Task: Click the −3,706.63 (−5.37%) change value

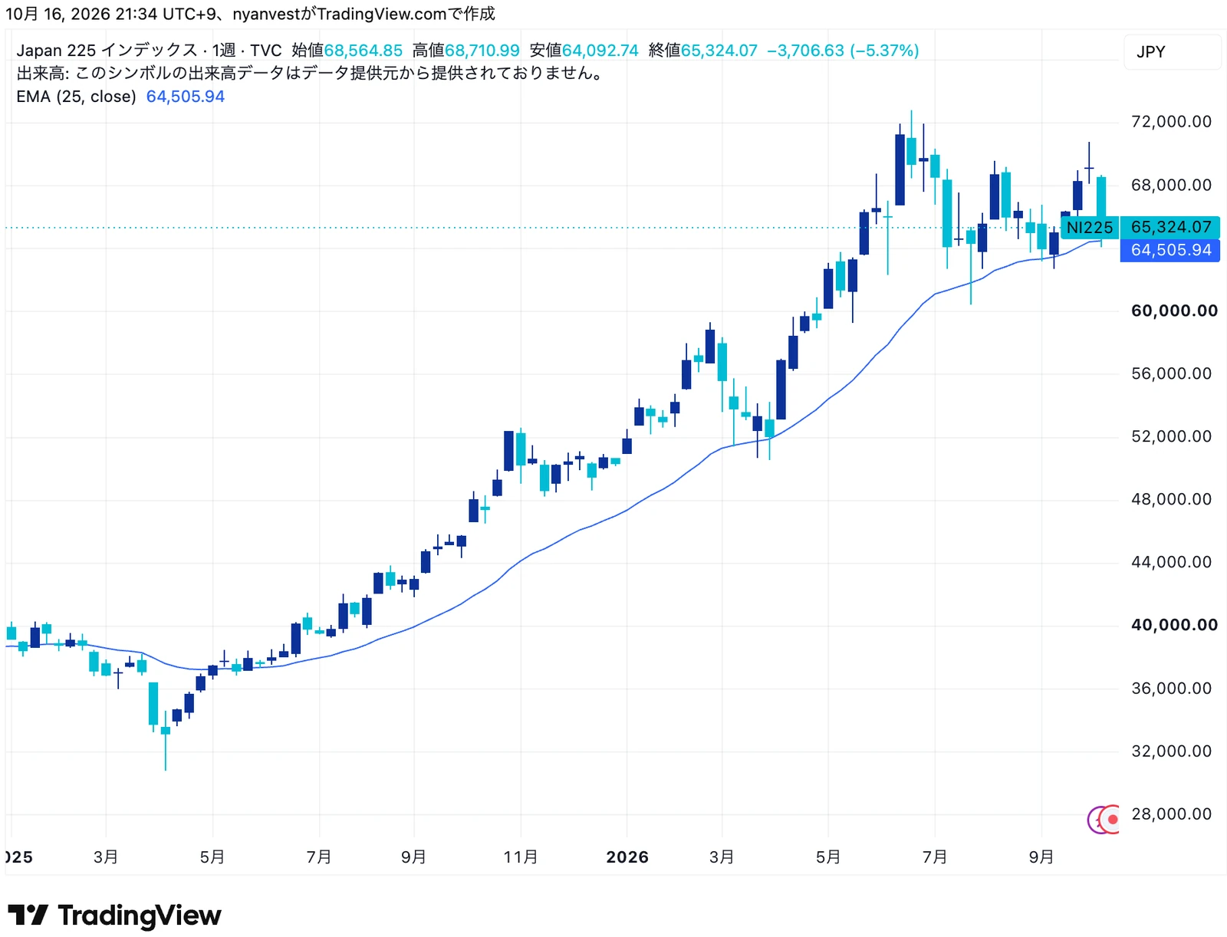Action: coord(843,51)
